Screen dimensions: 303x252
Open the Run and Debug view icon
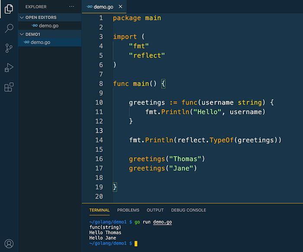pyautogui.click(x=9, y=68)
